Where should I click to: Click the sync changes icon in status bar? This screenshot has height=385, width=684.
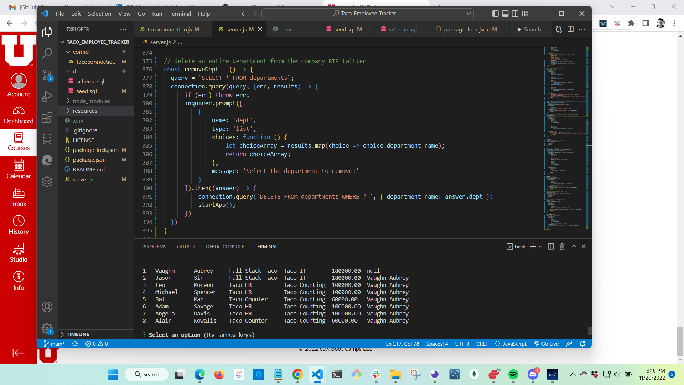[75, 344]
